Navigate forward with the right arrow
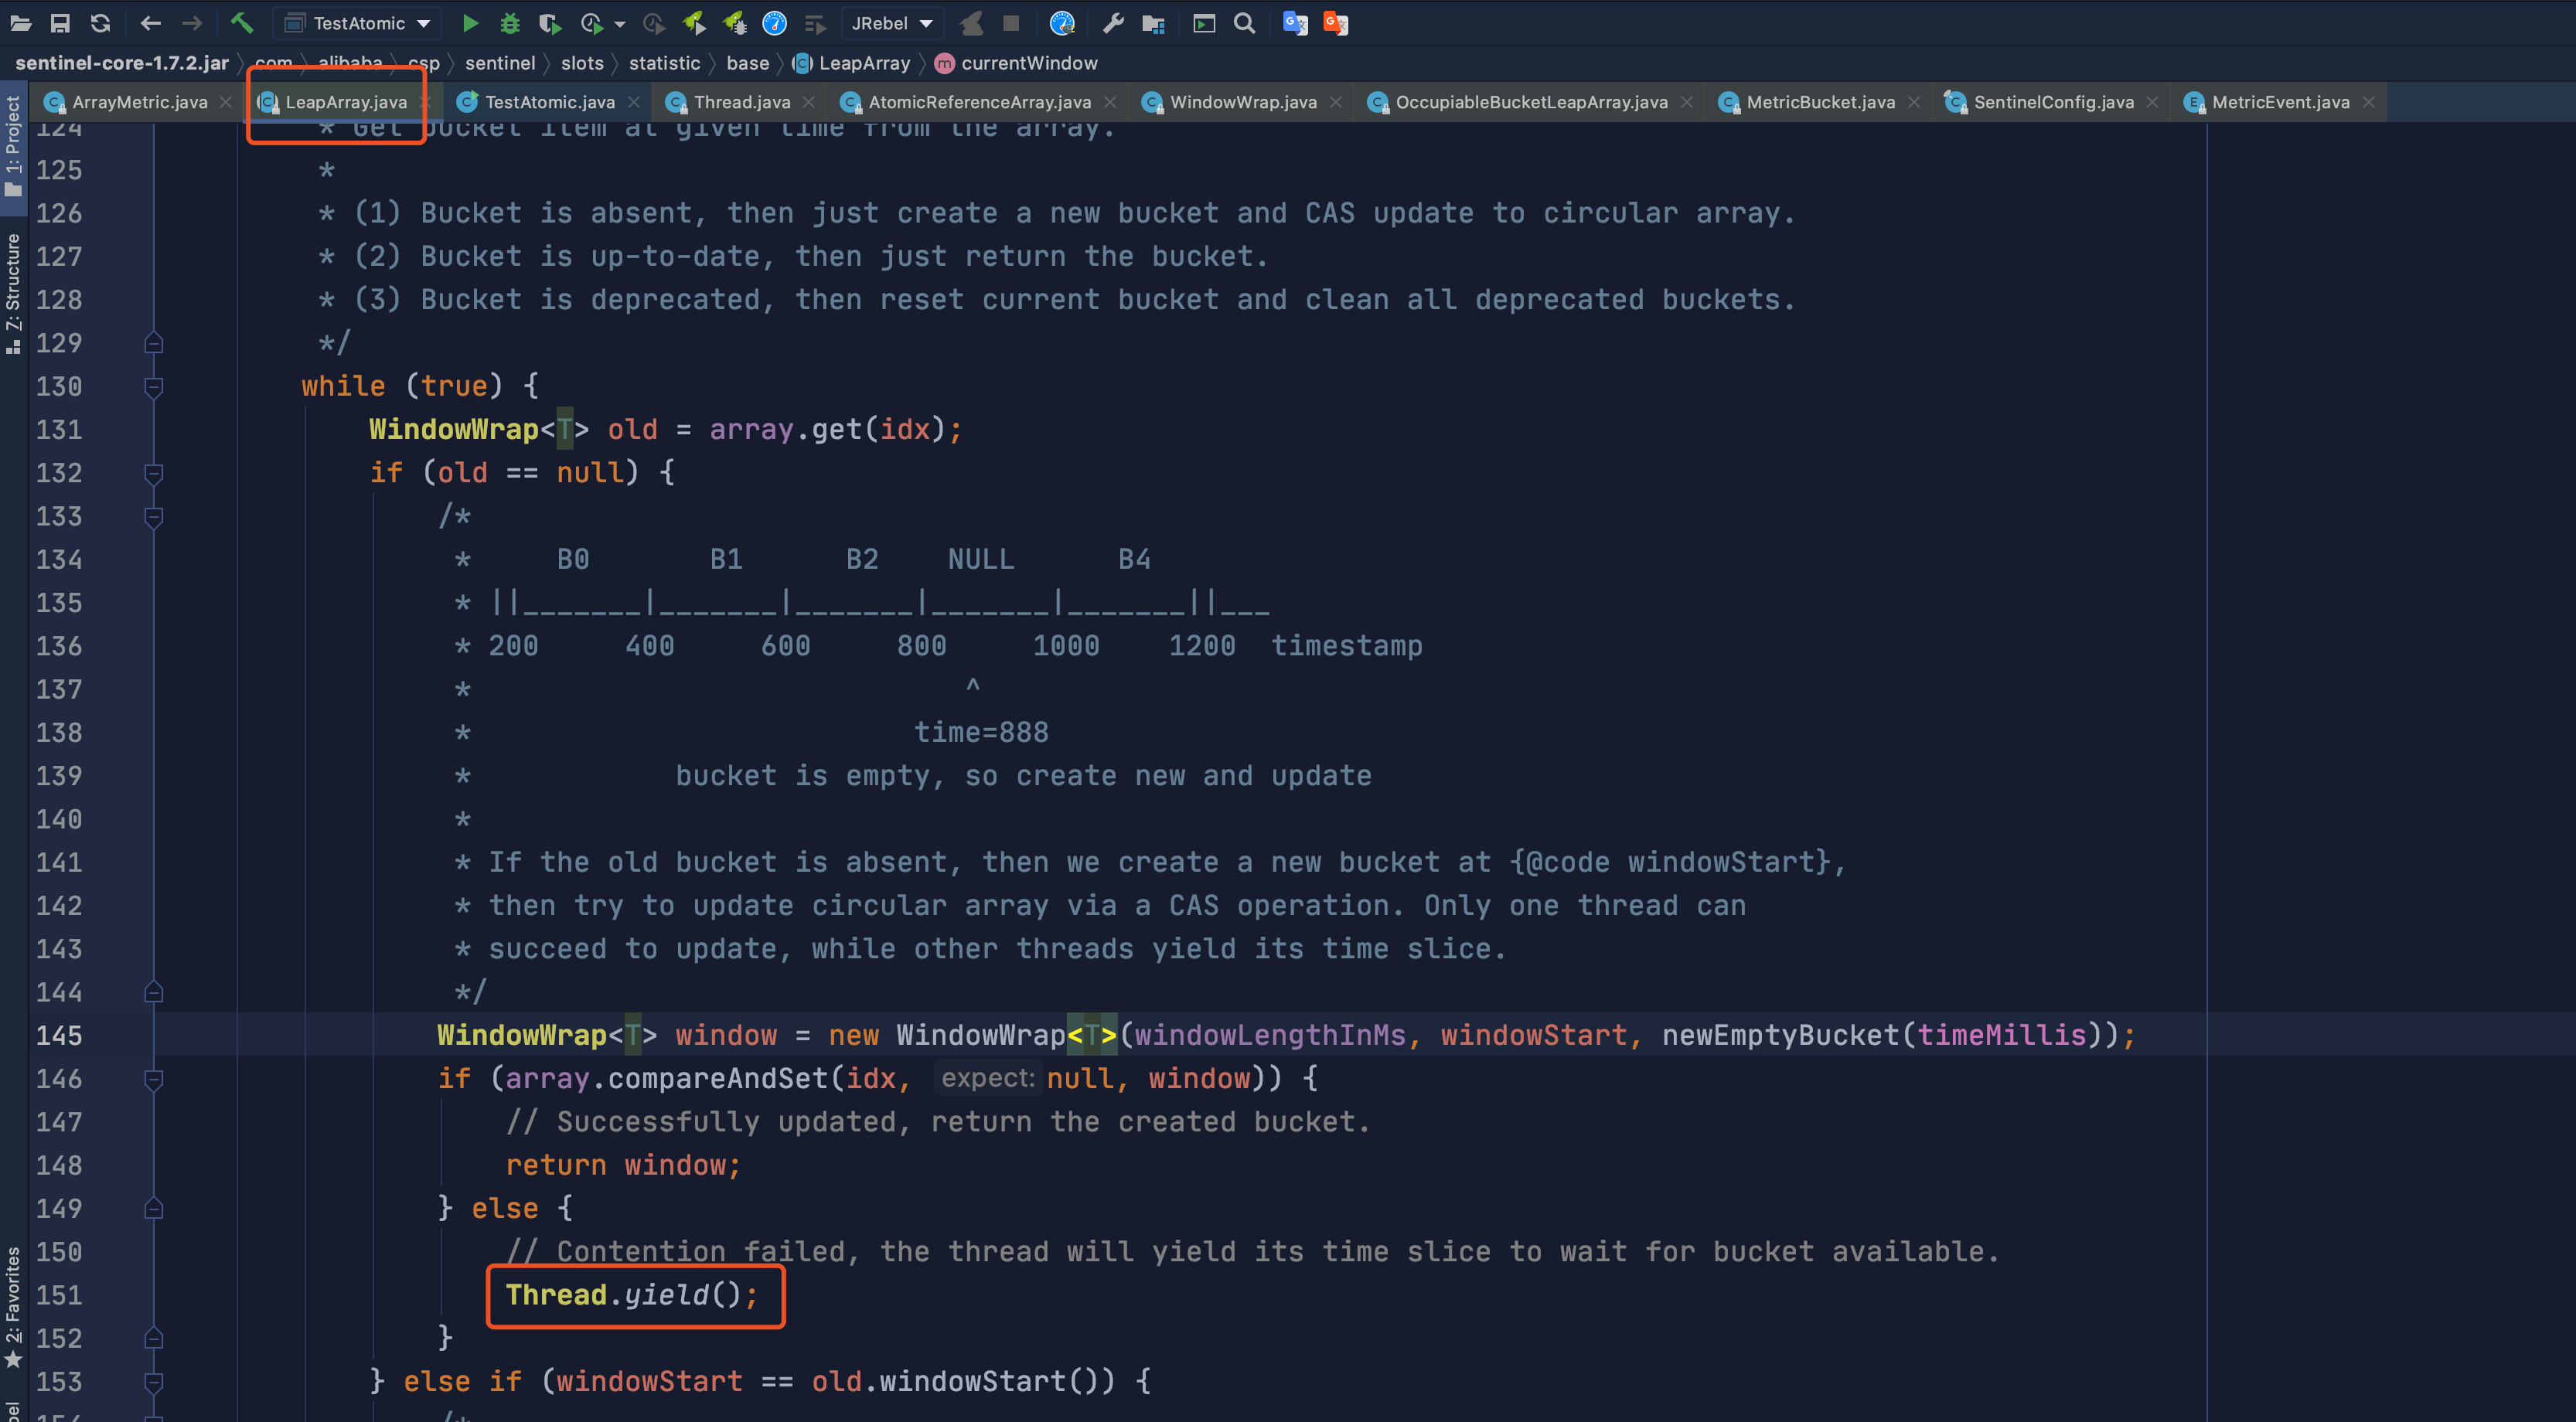 tap(192, 23)
